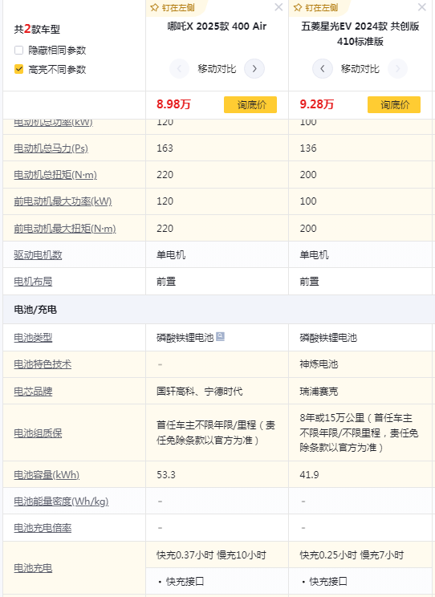Open 哪吒X 2025款 400 Air title
This screenshot has height=597, width=435.
217,26
